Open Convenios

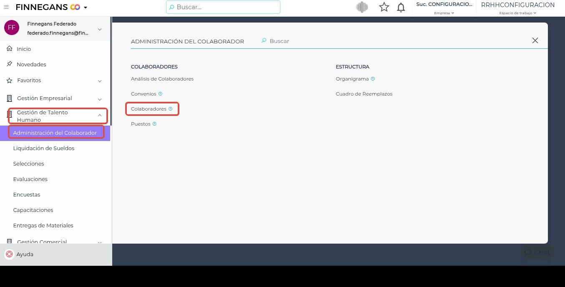(x=144, y=94)
